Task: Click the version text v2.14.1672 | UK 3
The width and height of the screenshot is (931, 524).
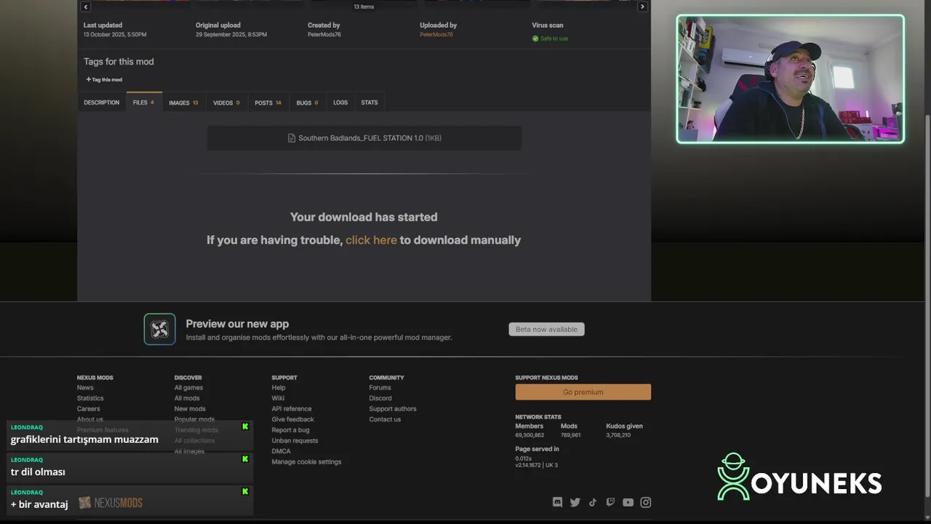Action: (537, 465)
